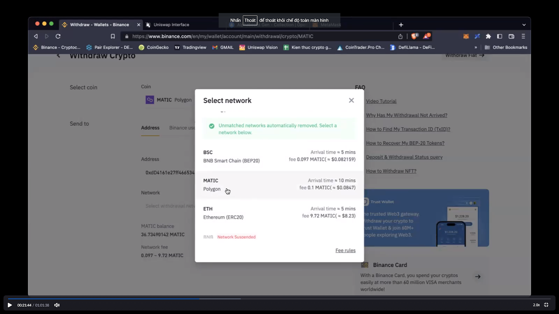The height and width of the screenshot is (314, 559).
Task: Pick the ETH Ethereum (ERC20) network
Action: tap(279, 213)
